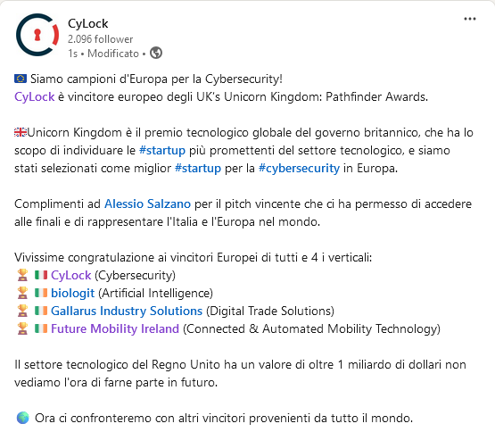Viewport: 495px width, 432px height.
Task: Click the trophy icon beside Future Mobility
Action: [x=22, y=328]
